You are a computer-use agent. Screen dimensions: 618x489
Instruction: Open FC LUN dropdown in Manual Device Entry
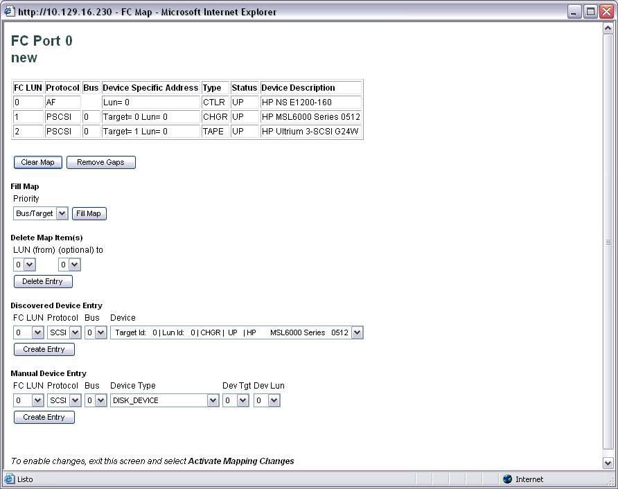click(28, 400)
